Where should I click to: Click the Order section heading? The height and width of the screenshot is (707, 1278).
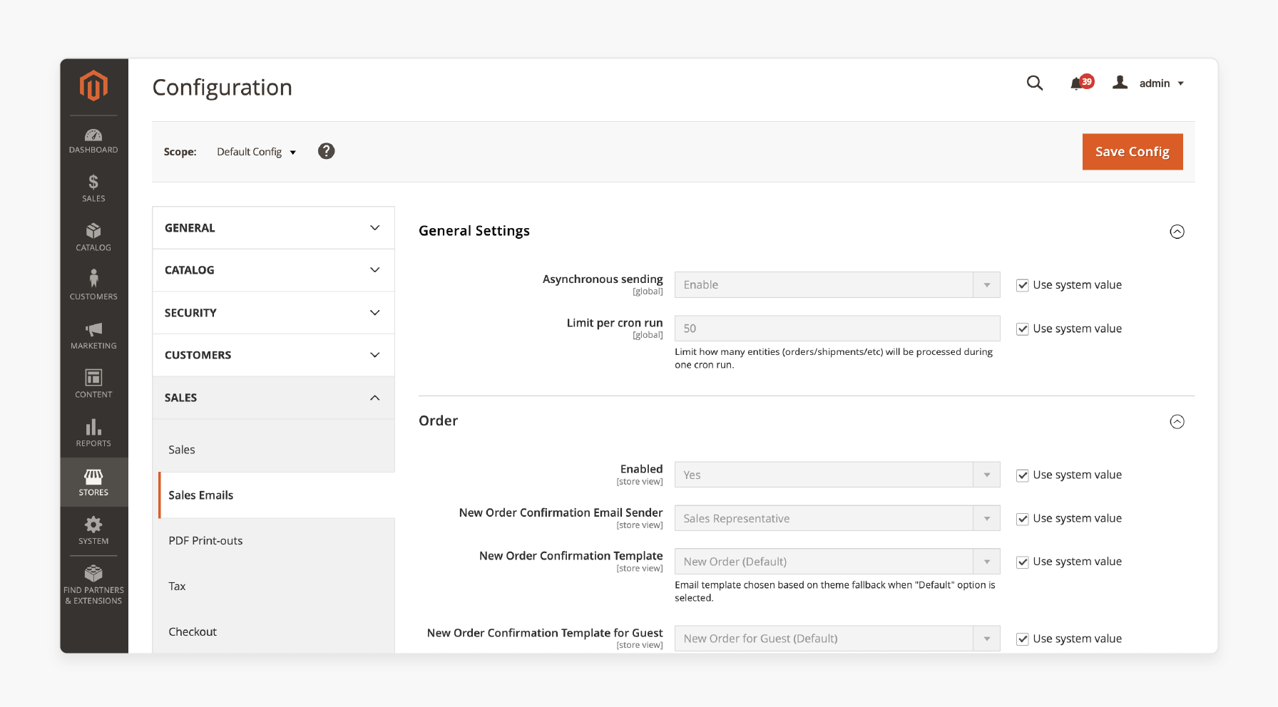[x=438, y=420]
